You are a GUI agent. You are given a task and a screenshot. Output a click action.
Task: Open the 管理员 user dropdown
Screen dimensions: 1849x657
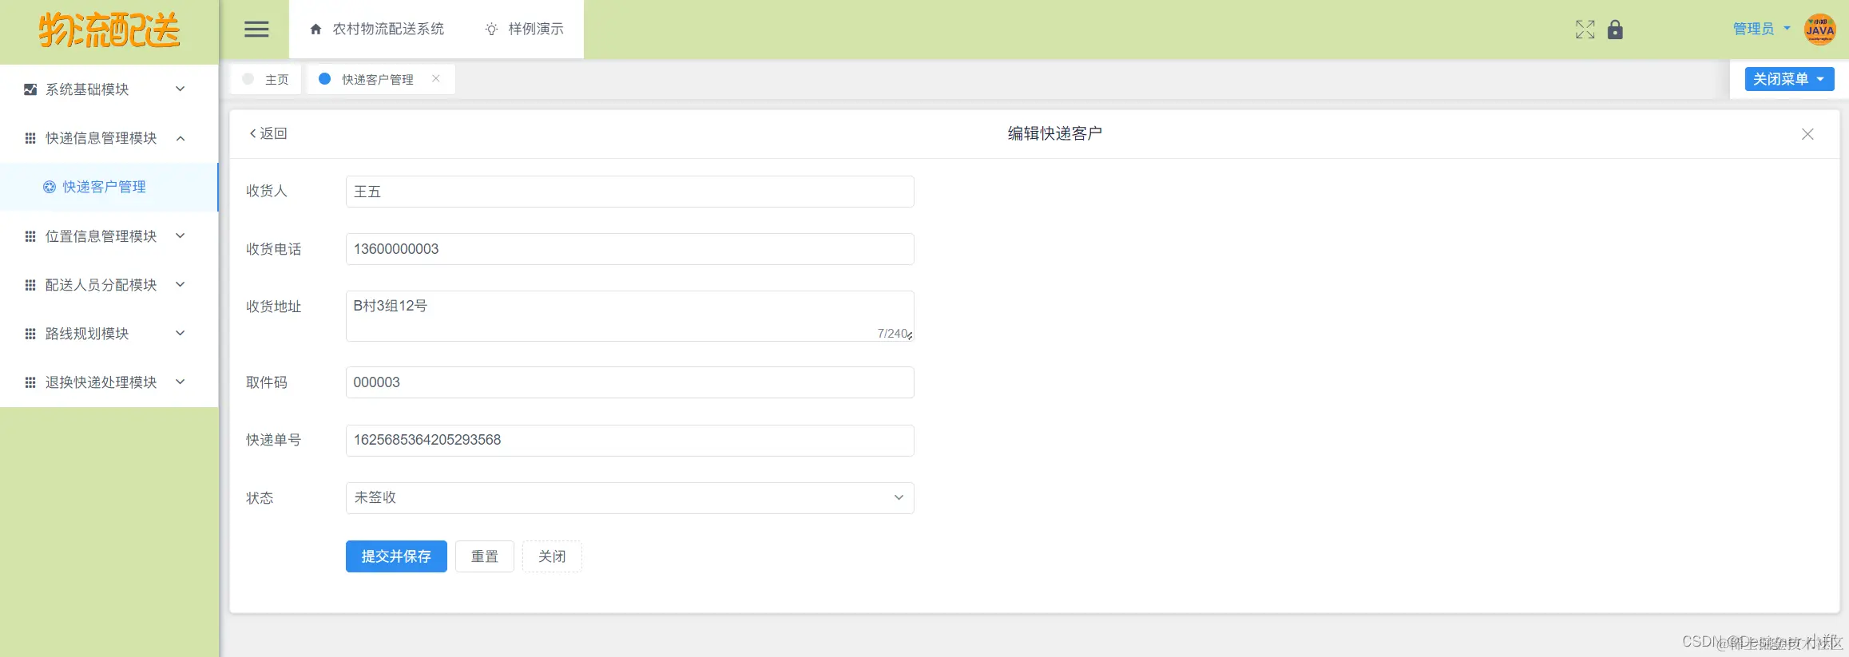click(1761, 29)
